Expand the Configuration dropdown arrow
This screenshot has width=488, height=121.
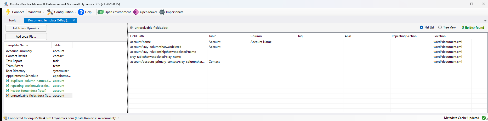click(76, 12)
